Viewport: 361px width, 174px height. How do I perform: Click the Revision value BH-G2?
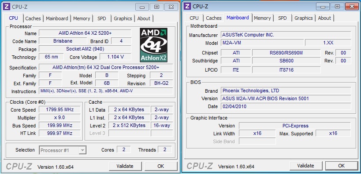[x=161, y=83]
